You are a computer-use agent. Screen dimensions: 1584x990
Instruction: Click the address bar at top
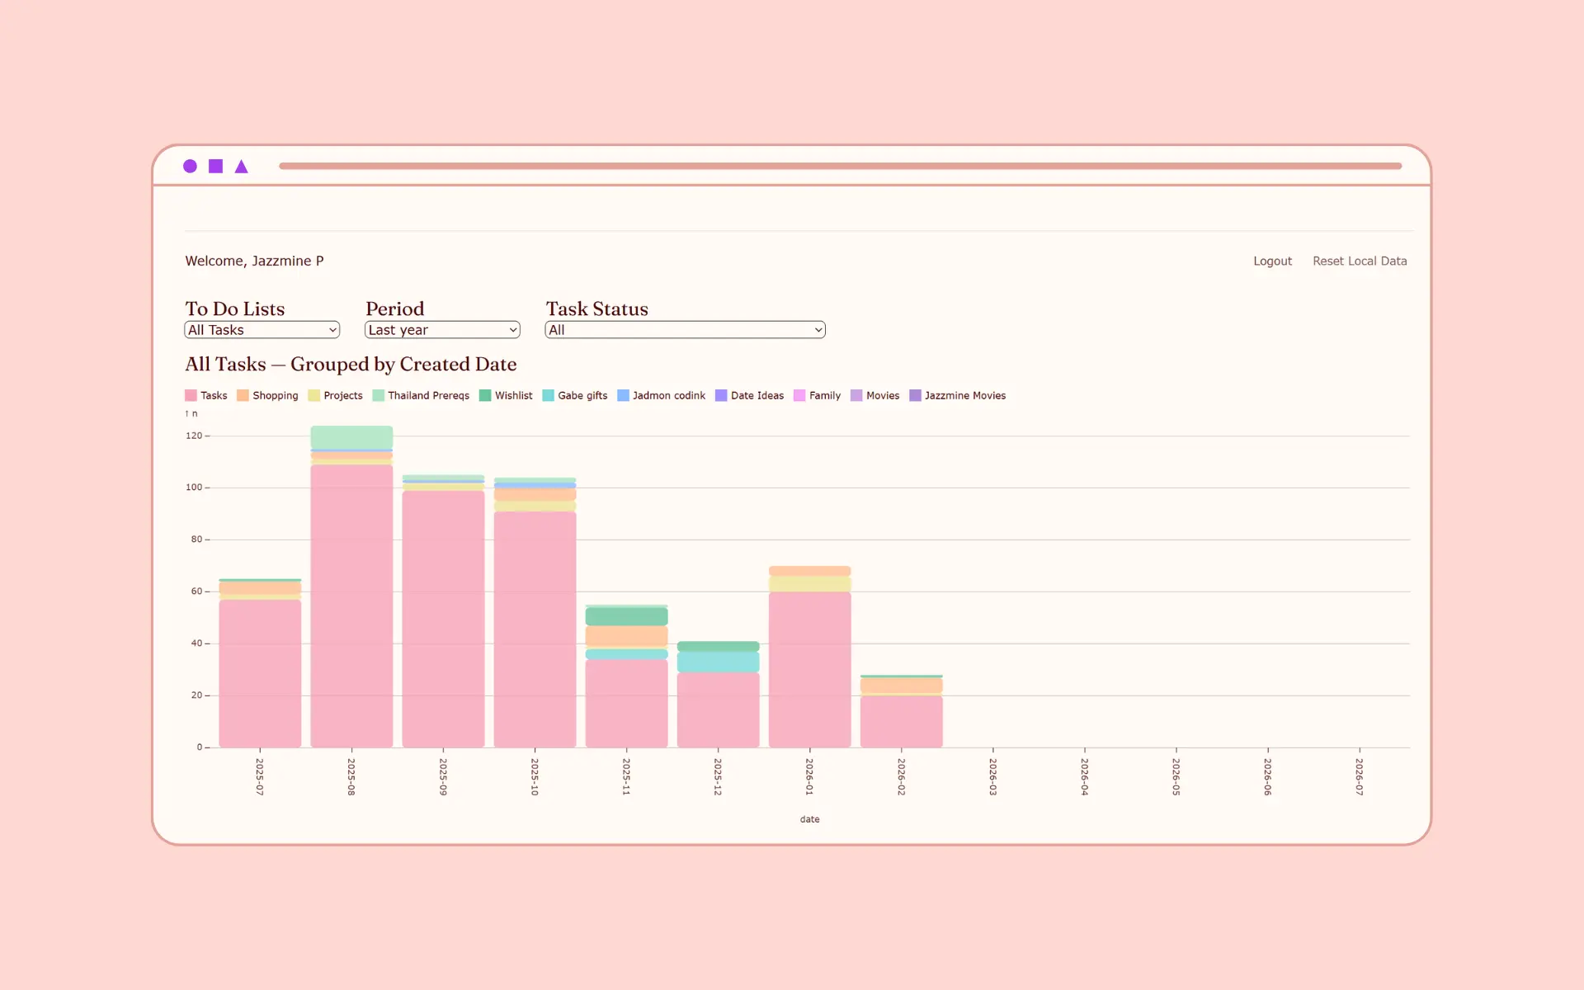tap(840, 166)
